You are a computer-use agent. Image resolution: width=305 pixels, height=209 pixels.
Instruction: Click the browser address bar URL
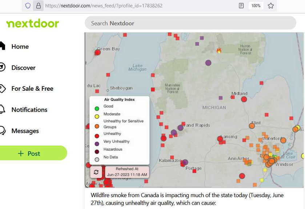[x=104, y=6]
